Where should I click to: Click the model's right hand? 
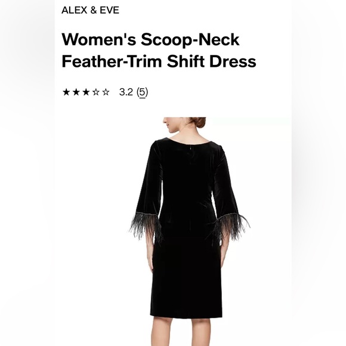223,257
